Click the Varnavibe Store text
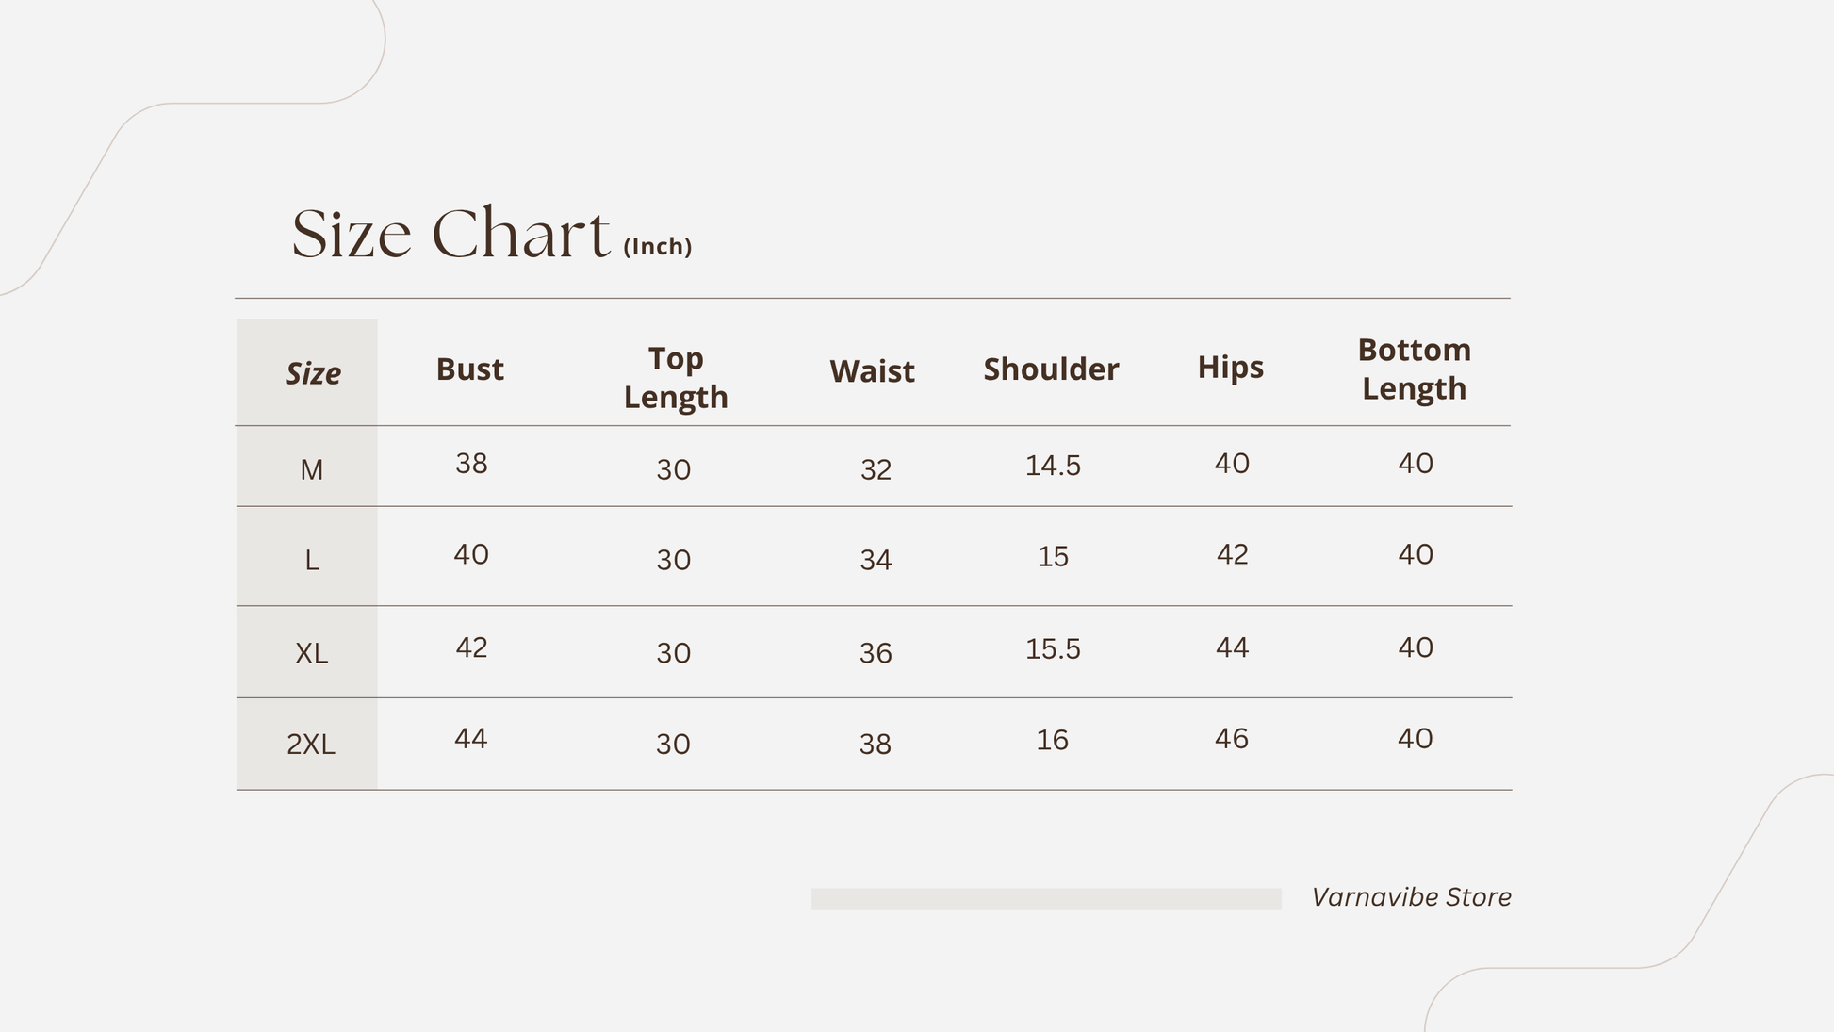Image resolution: width=1834 pixels, height=1032 pixels. click(1411, 897)
